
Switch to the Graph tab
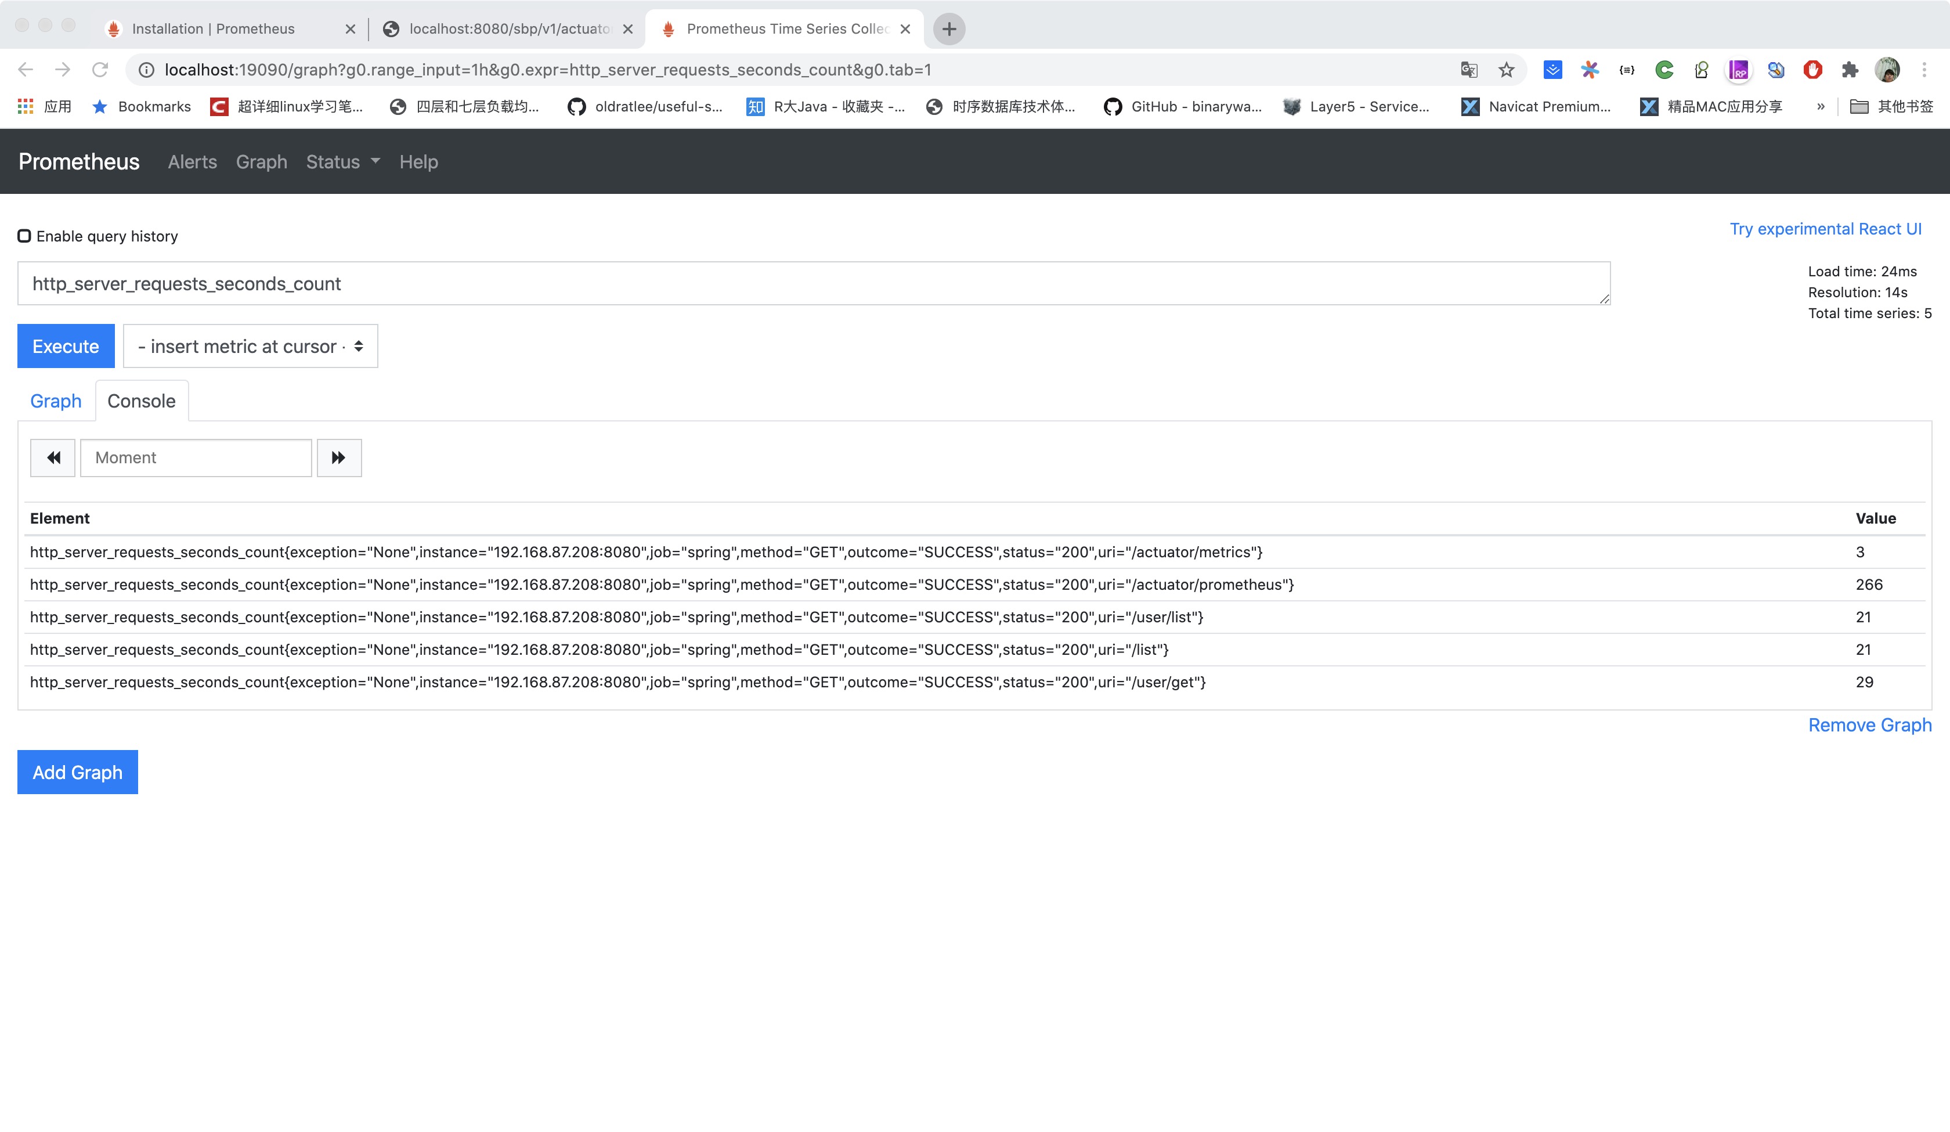pos(56,401)
